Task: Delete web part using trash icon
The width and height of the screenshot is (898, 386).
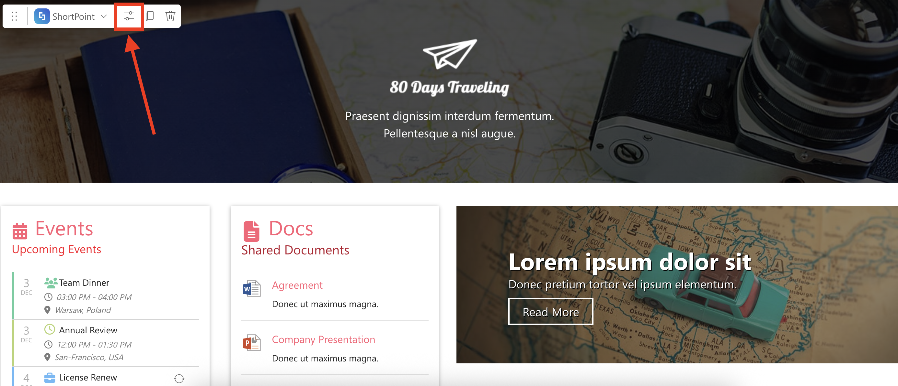Action: pyautogui.click(x=170, y=16)
